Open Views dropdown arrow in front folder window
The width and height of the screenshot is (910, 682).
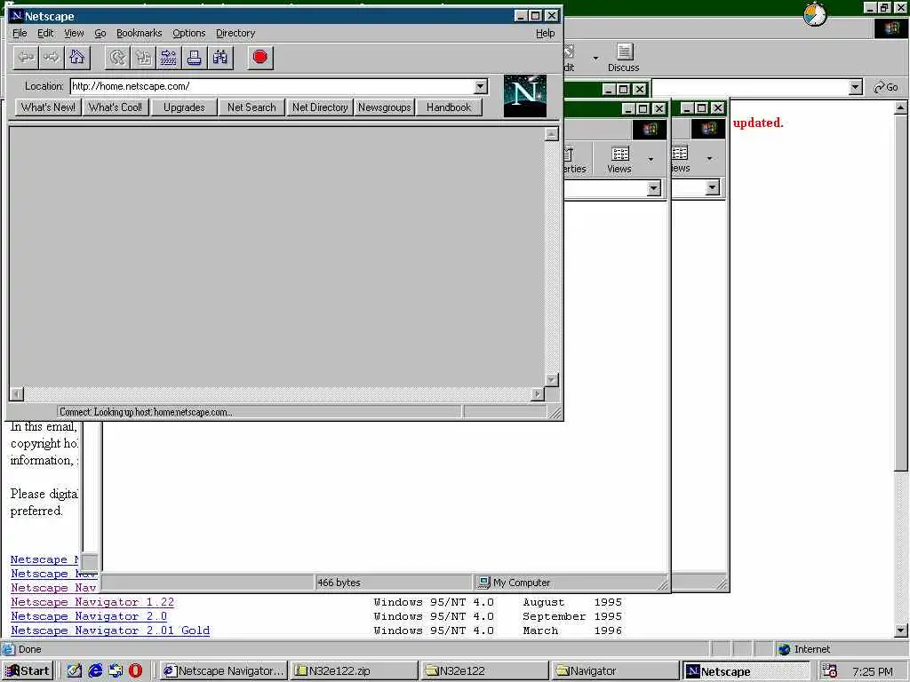pyautogui.click(x=651, y=160)
